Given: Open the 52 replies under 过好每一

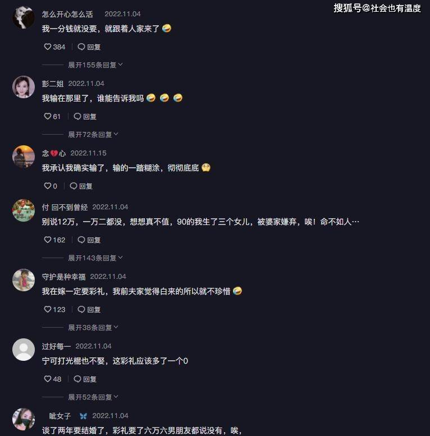Looking at the screenshot, I should click(x=93, y=397).
